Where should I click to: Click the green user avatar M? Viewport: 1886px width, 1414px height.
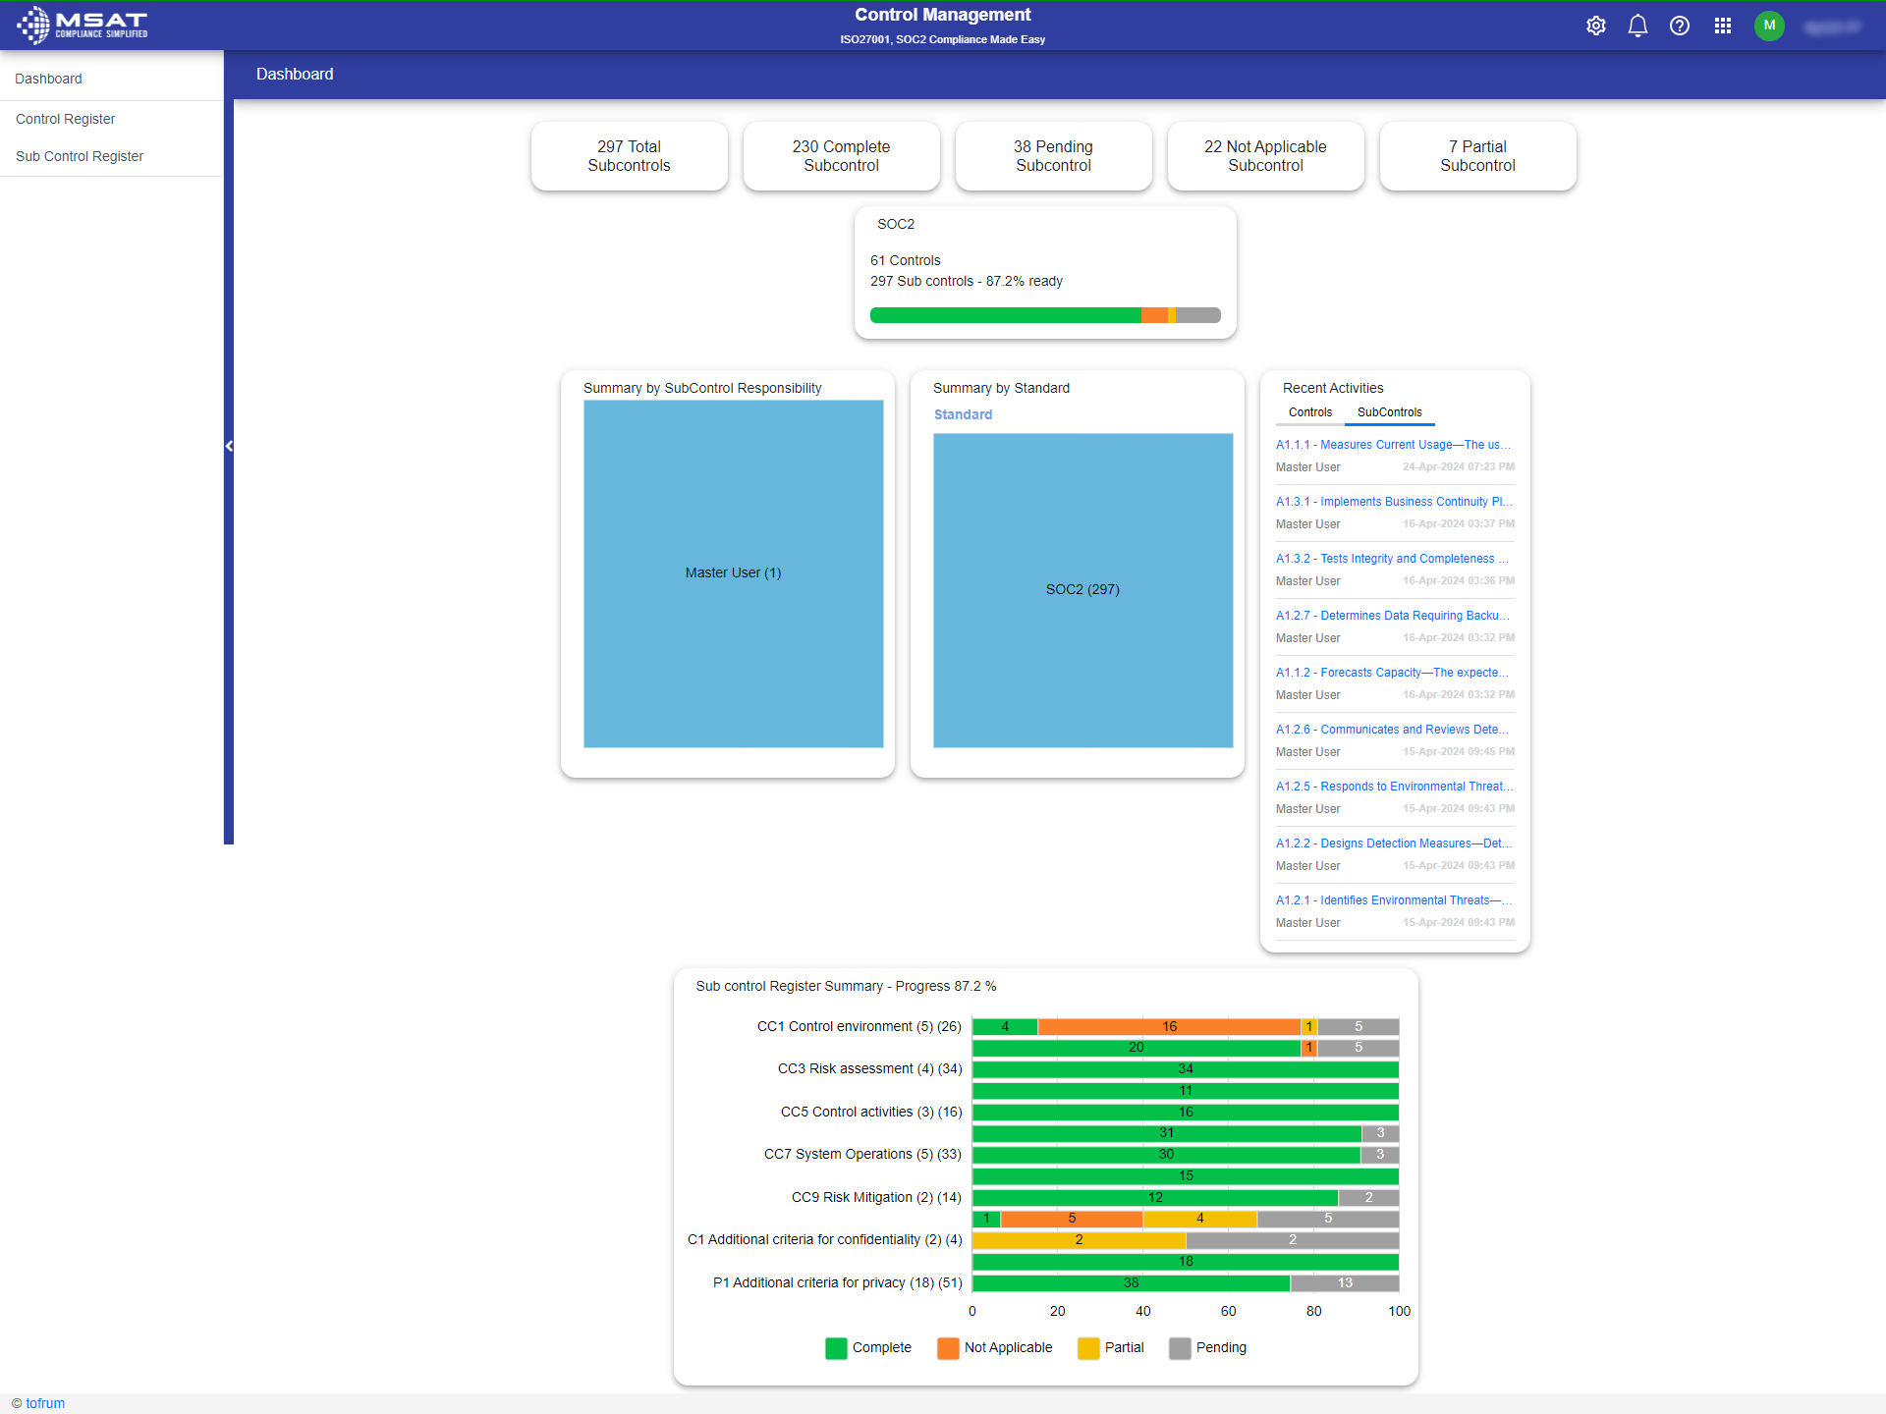[x=1769, y=26]
